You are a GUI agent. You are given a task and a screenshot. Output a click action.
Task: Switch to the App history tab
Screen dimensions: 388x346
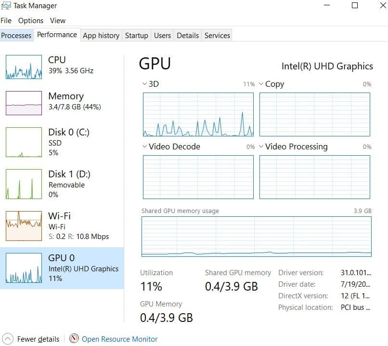click(x=101, y=35)
